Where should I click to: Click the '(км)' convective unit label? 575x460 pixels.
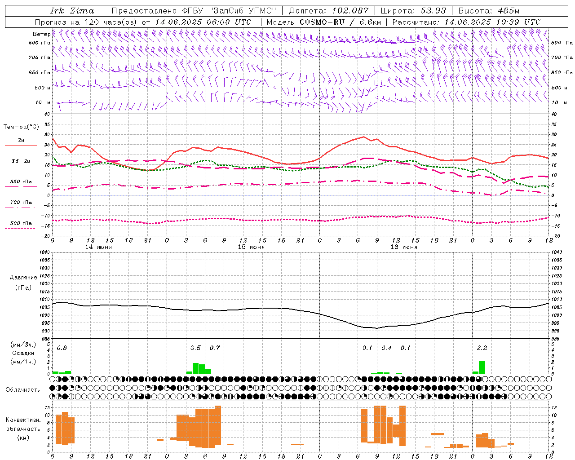23,438
